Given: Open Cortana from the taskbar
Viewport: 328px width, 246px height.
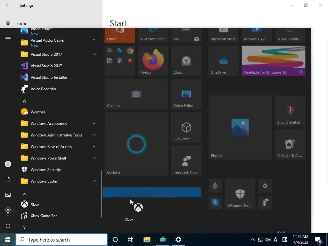Looking at the screenshot, I should tap(115, 240).
